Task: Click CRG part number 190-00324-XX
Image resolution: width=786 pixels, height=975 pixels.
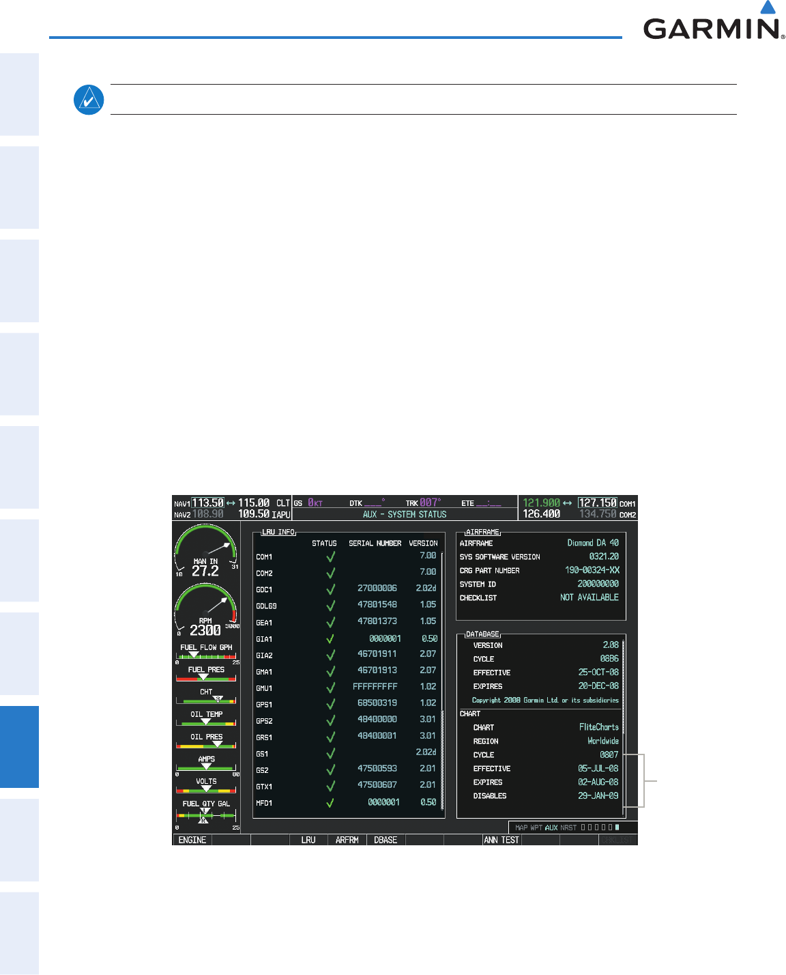Action: pos(592,570)
